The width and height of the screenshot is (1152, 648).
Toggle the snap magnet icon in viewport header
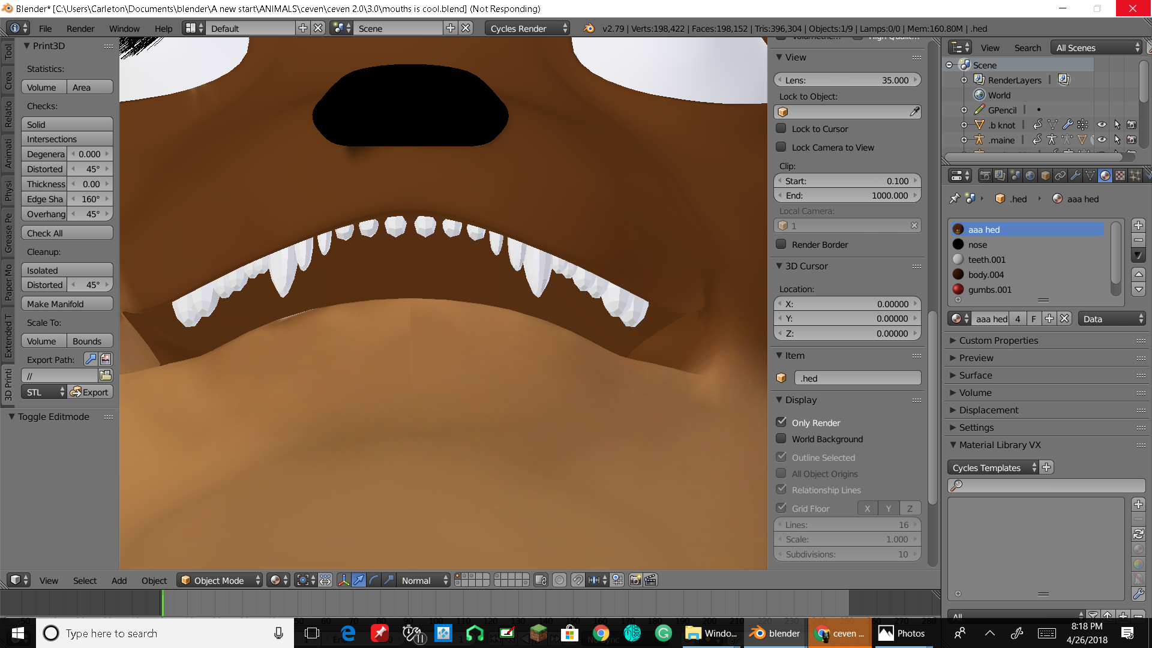577,580
